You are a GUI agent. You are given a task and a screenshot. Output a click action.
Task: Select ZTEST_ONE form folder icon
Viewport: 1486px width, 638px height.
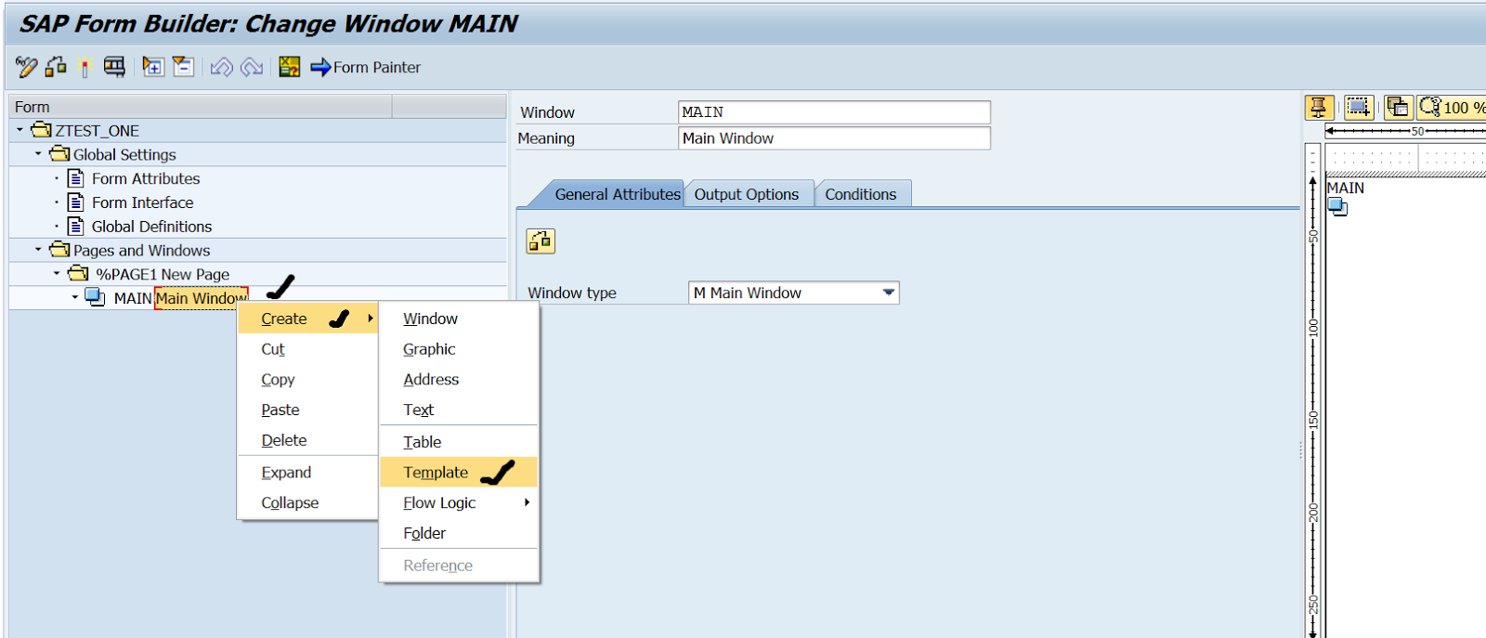click(x=41, y=130)
